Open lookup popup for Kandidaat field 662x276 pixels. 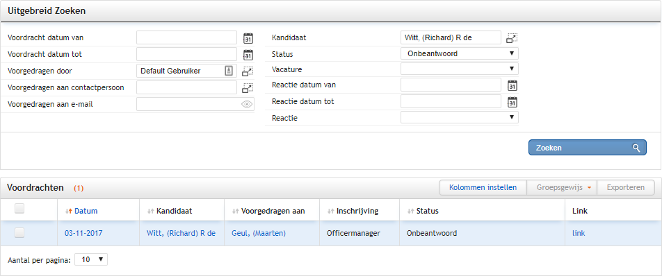point(512,38)
